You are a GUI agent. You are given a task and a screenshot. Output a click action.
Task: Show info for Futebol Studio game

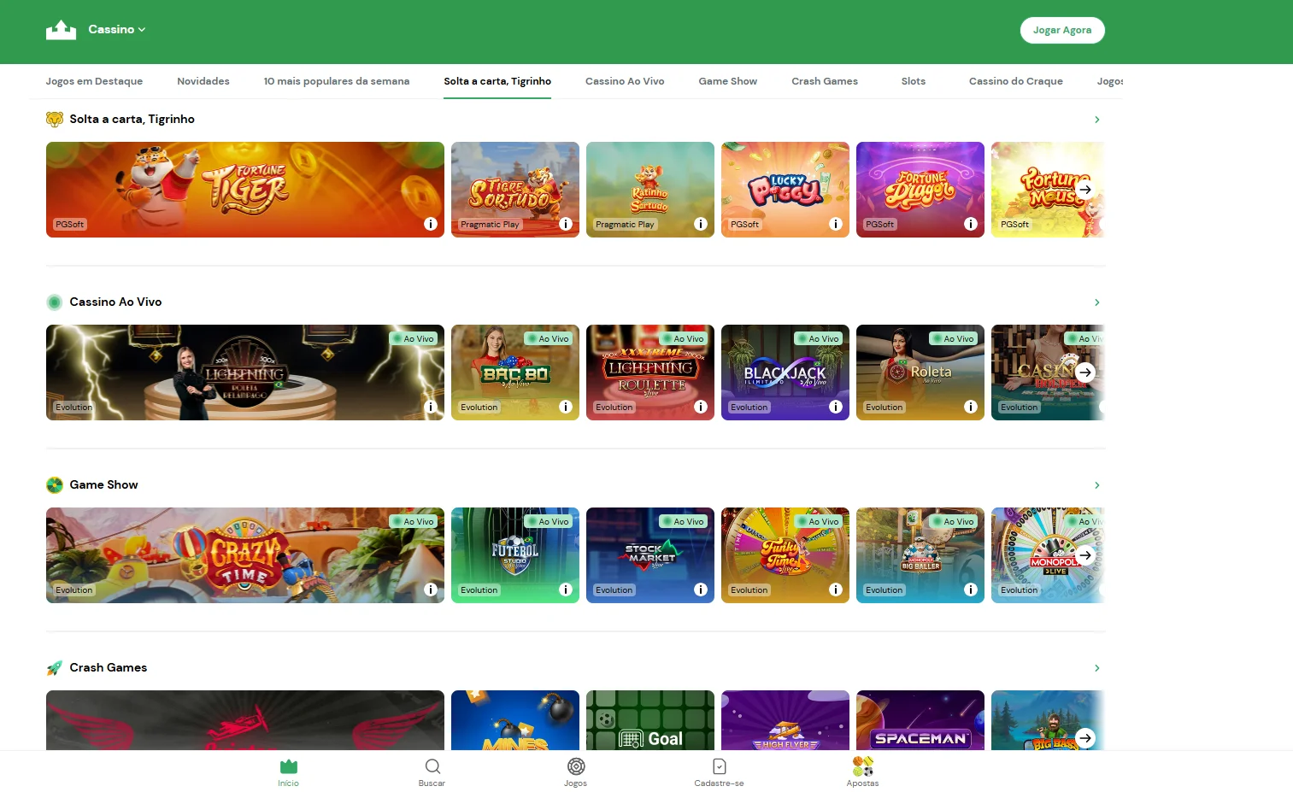pos(566,590)
